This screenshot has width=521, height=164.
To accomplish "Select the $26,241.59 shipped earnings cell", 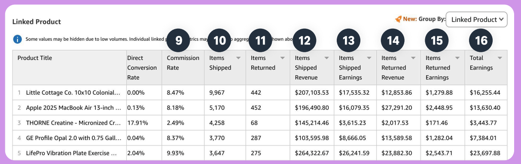I will point(355,153).
